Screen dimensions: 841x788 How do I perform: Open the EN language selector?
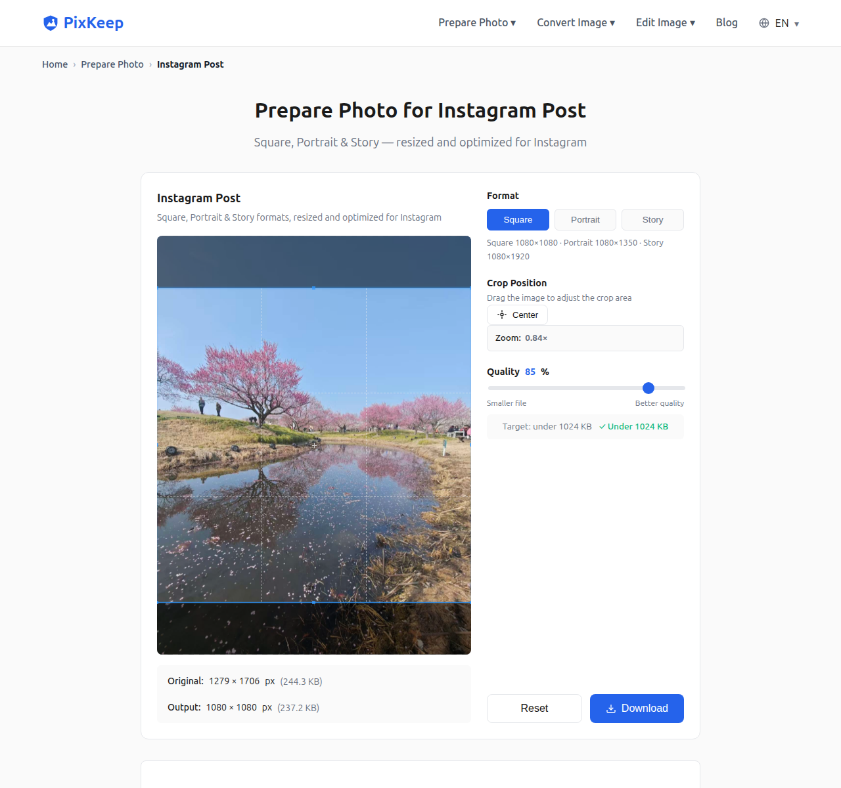779,23
